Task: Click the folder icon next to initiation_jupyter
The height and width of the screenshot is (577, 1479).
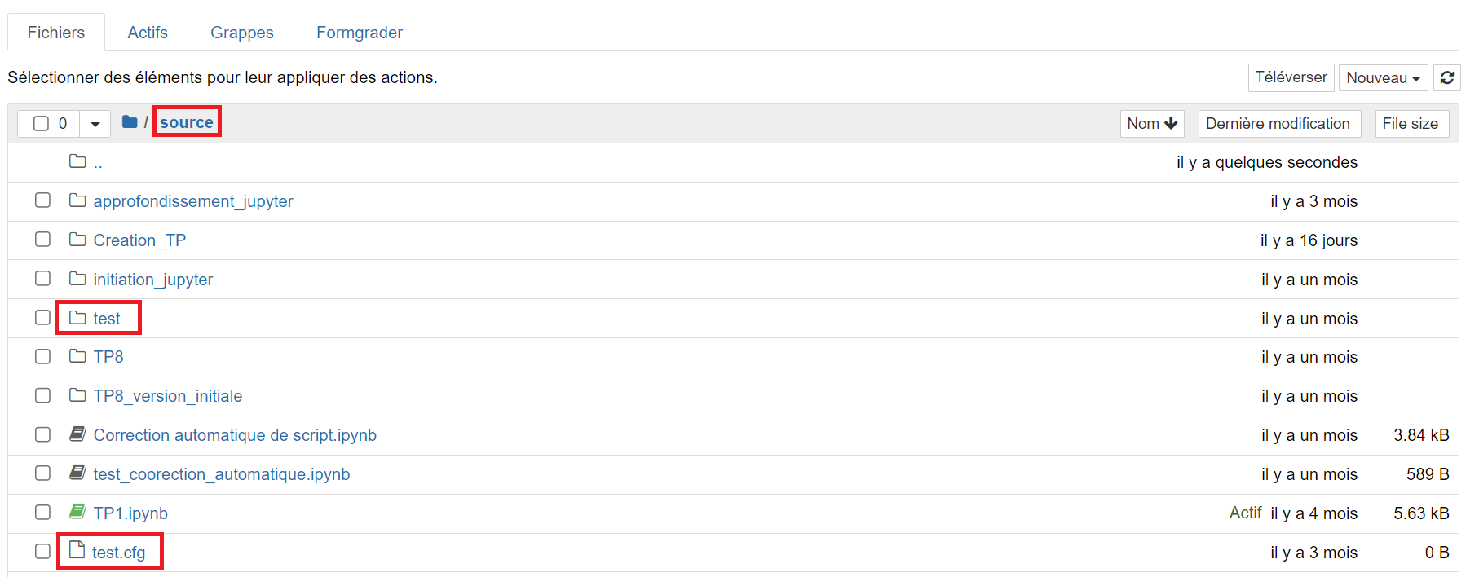Action: click(77, 277)
